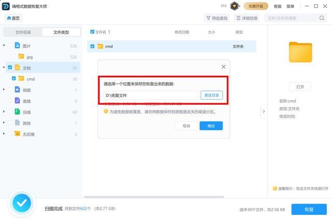Click the 首页 home icon
Viewport: 332px width, 219px height.
point(9,18)
